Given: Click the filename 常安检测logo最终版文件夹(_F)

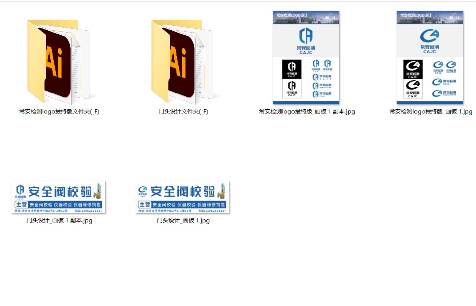Looking at the screenshot, I should point(59,112).
